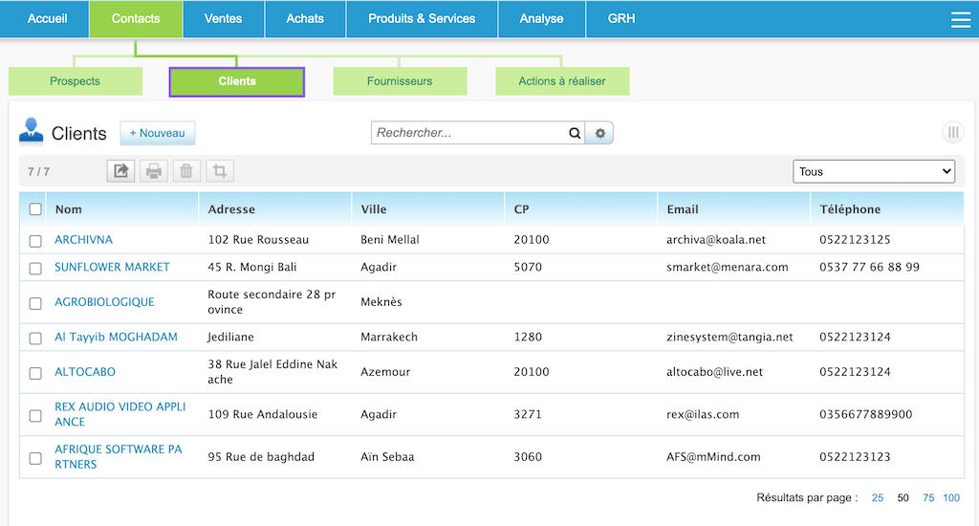The height and width of the screenshot is (526, 979).
Task: Select the ALTOCABO row checkbox
Action: [x=35, y=373]
